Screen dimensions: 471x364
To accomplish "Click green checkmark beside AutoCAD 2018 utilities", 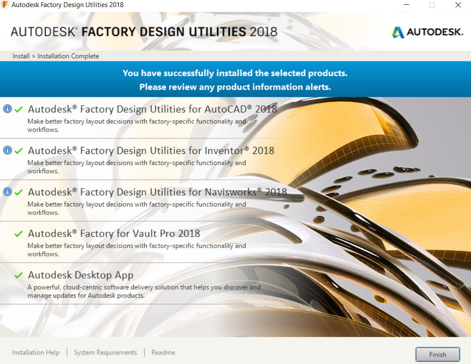I will (19, 109).
